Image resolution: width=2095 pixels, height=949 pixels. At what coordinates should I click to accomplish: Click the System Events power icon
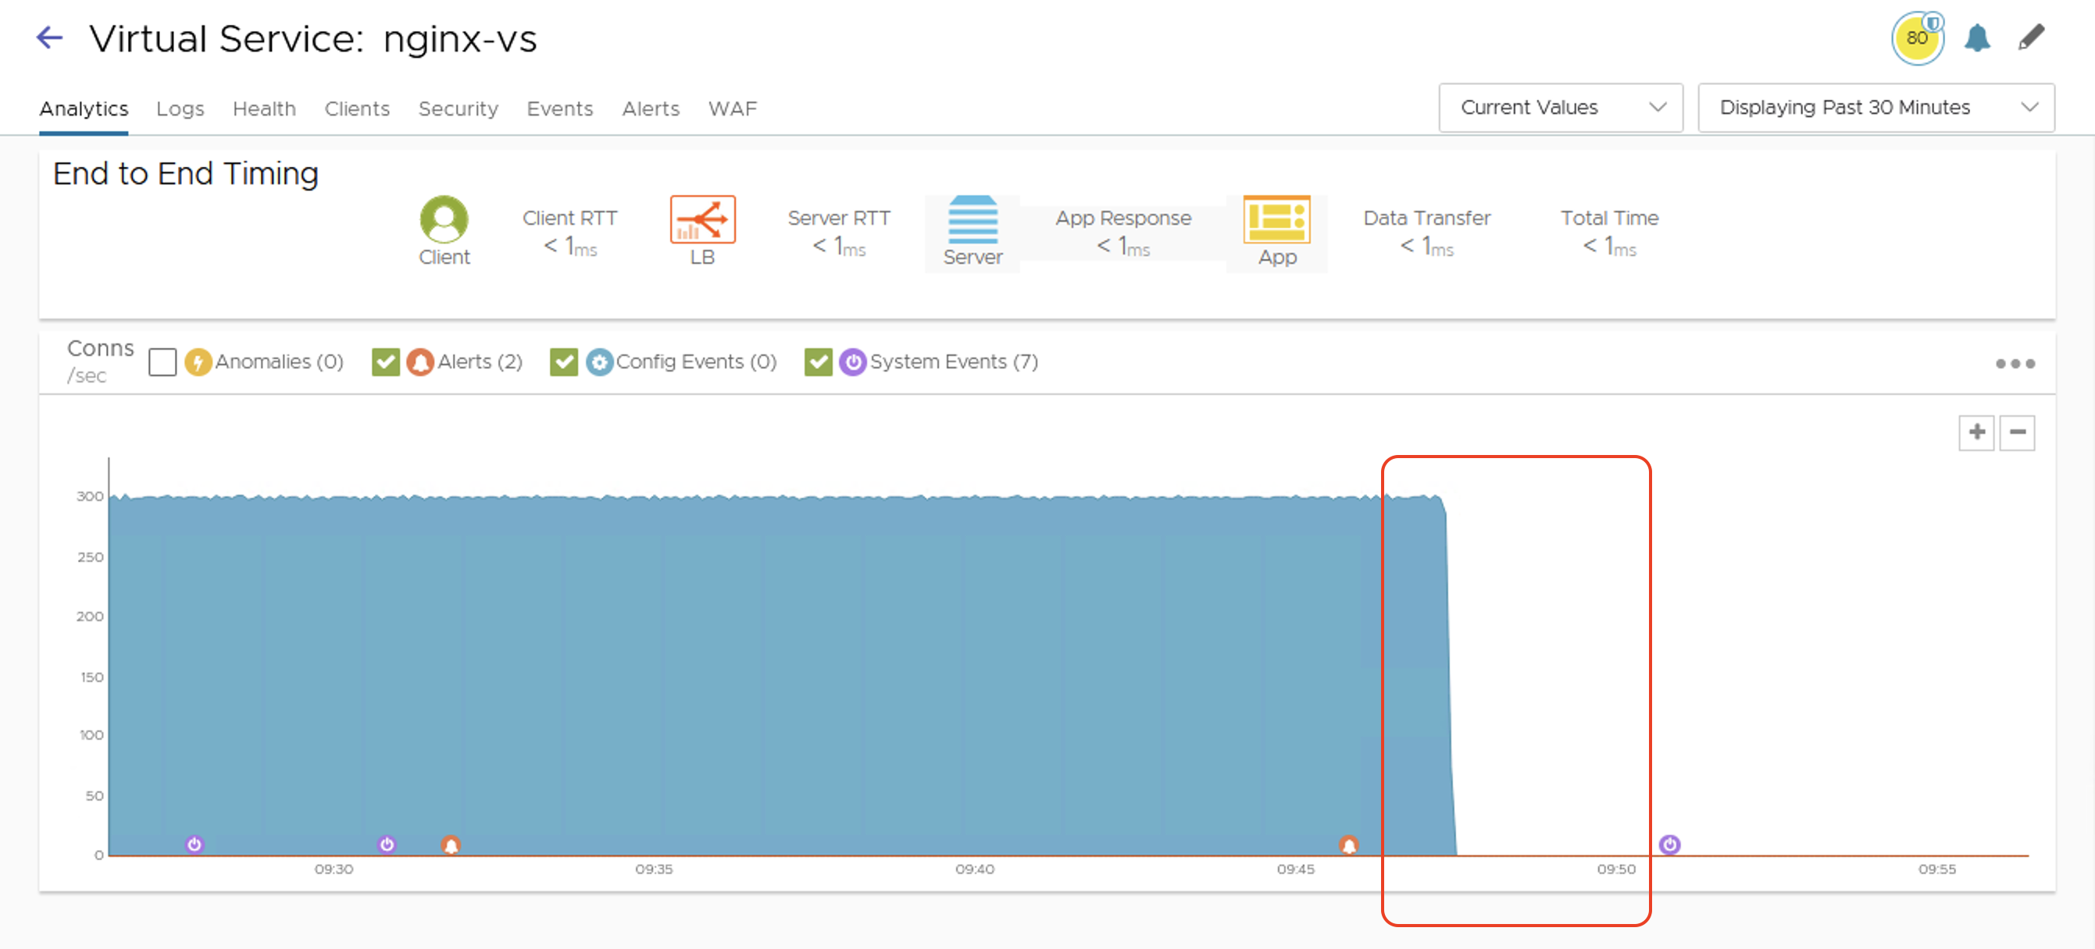[x=852, y=361]
